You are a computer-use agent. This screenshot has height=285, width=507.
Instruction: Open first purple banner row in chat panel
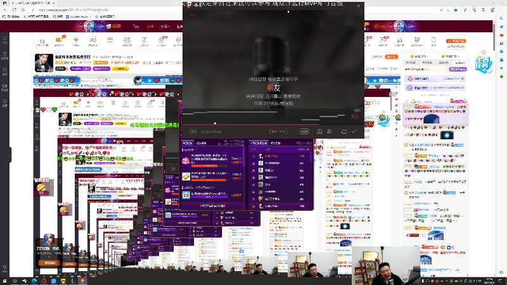coord(436,79)
